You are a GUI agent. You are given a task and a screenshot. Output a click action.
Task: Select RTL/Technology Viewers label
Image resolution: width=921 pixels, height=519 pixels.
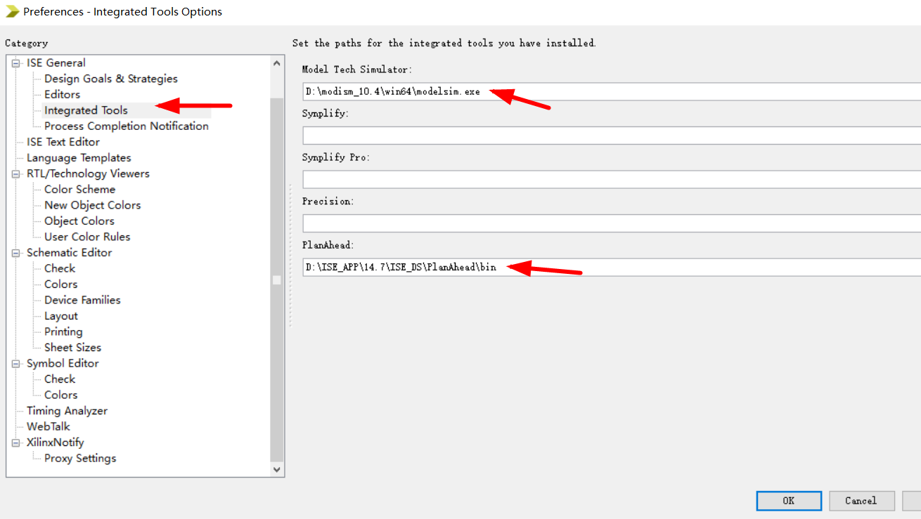(x=88, y=173)
